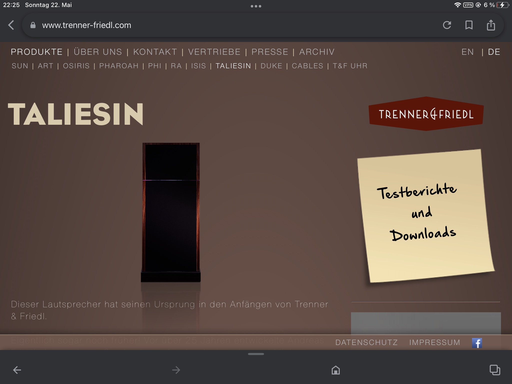Open the browser home icon
The height and width of the screenshot is (384, 512).
click(x=336, y=370)
